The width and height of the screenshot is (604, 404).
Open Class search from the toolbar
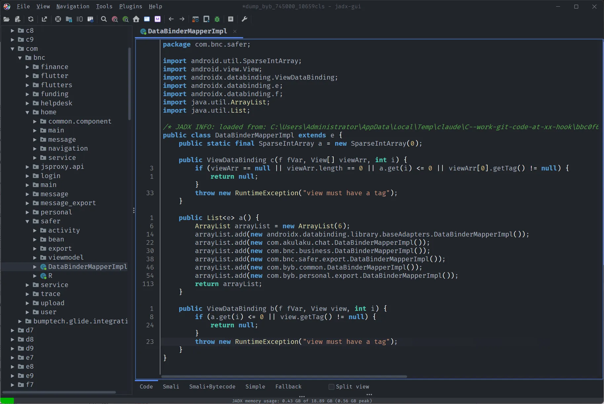[x=115, y=19]
